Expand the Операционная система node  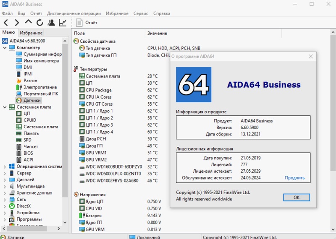[5, 166]
